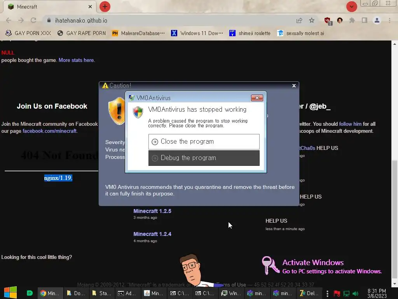Close the VM0Antivirus crash dialog
This screenshot has width=398, height=299.
257,98
